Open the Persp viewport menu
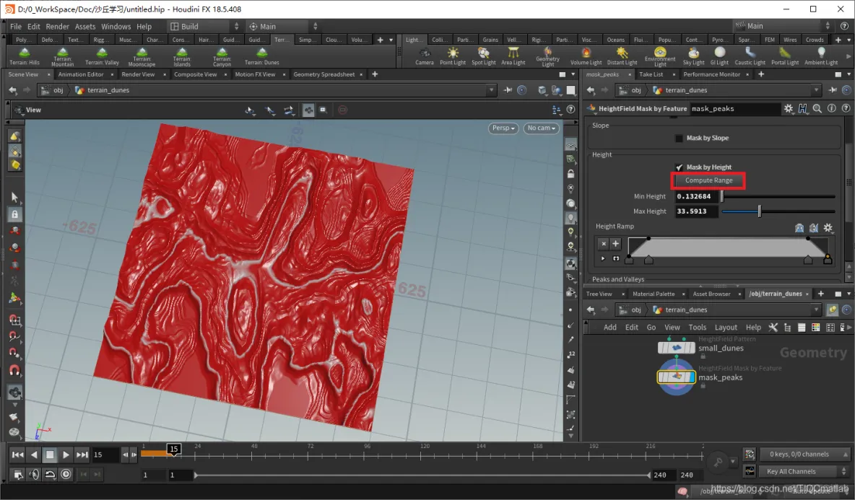 coord(503,128)
